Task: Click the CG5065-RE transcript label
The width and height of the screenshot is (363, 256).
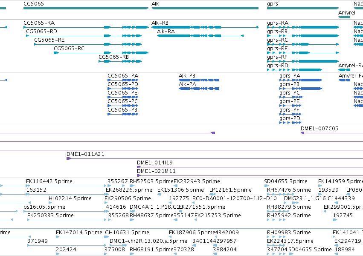Action: click(x=49, y=40)
